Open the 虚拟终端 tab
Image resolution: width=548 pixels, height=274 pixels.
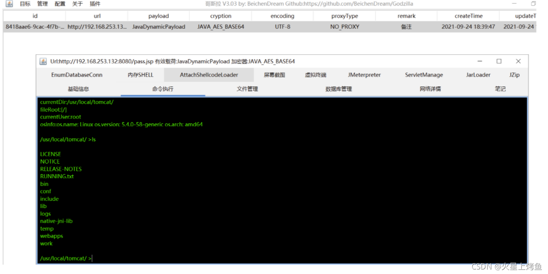316,75
